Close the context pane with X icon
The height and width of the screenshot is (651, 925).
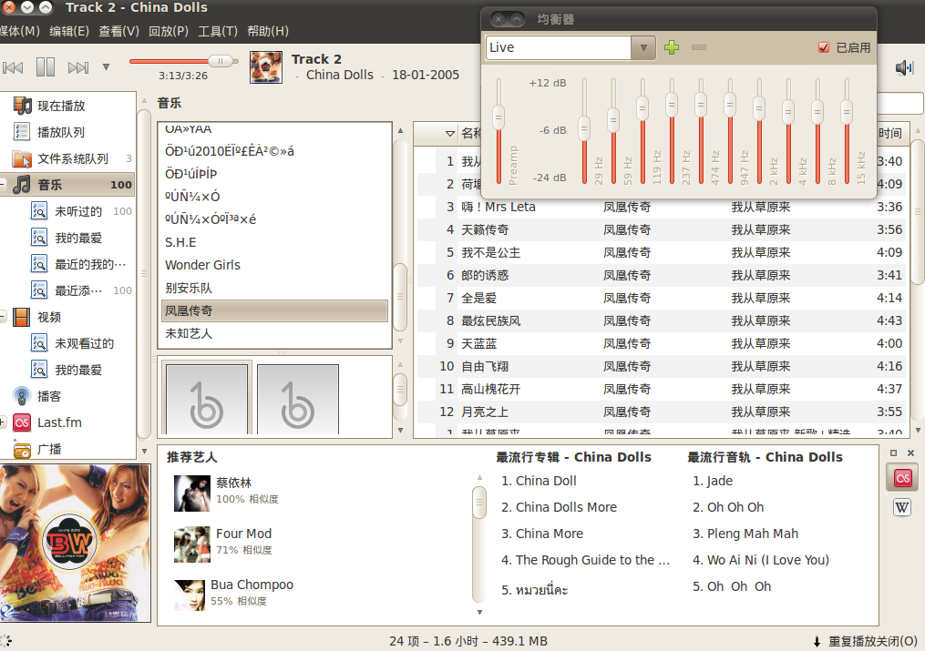point(910,453)
